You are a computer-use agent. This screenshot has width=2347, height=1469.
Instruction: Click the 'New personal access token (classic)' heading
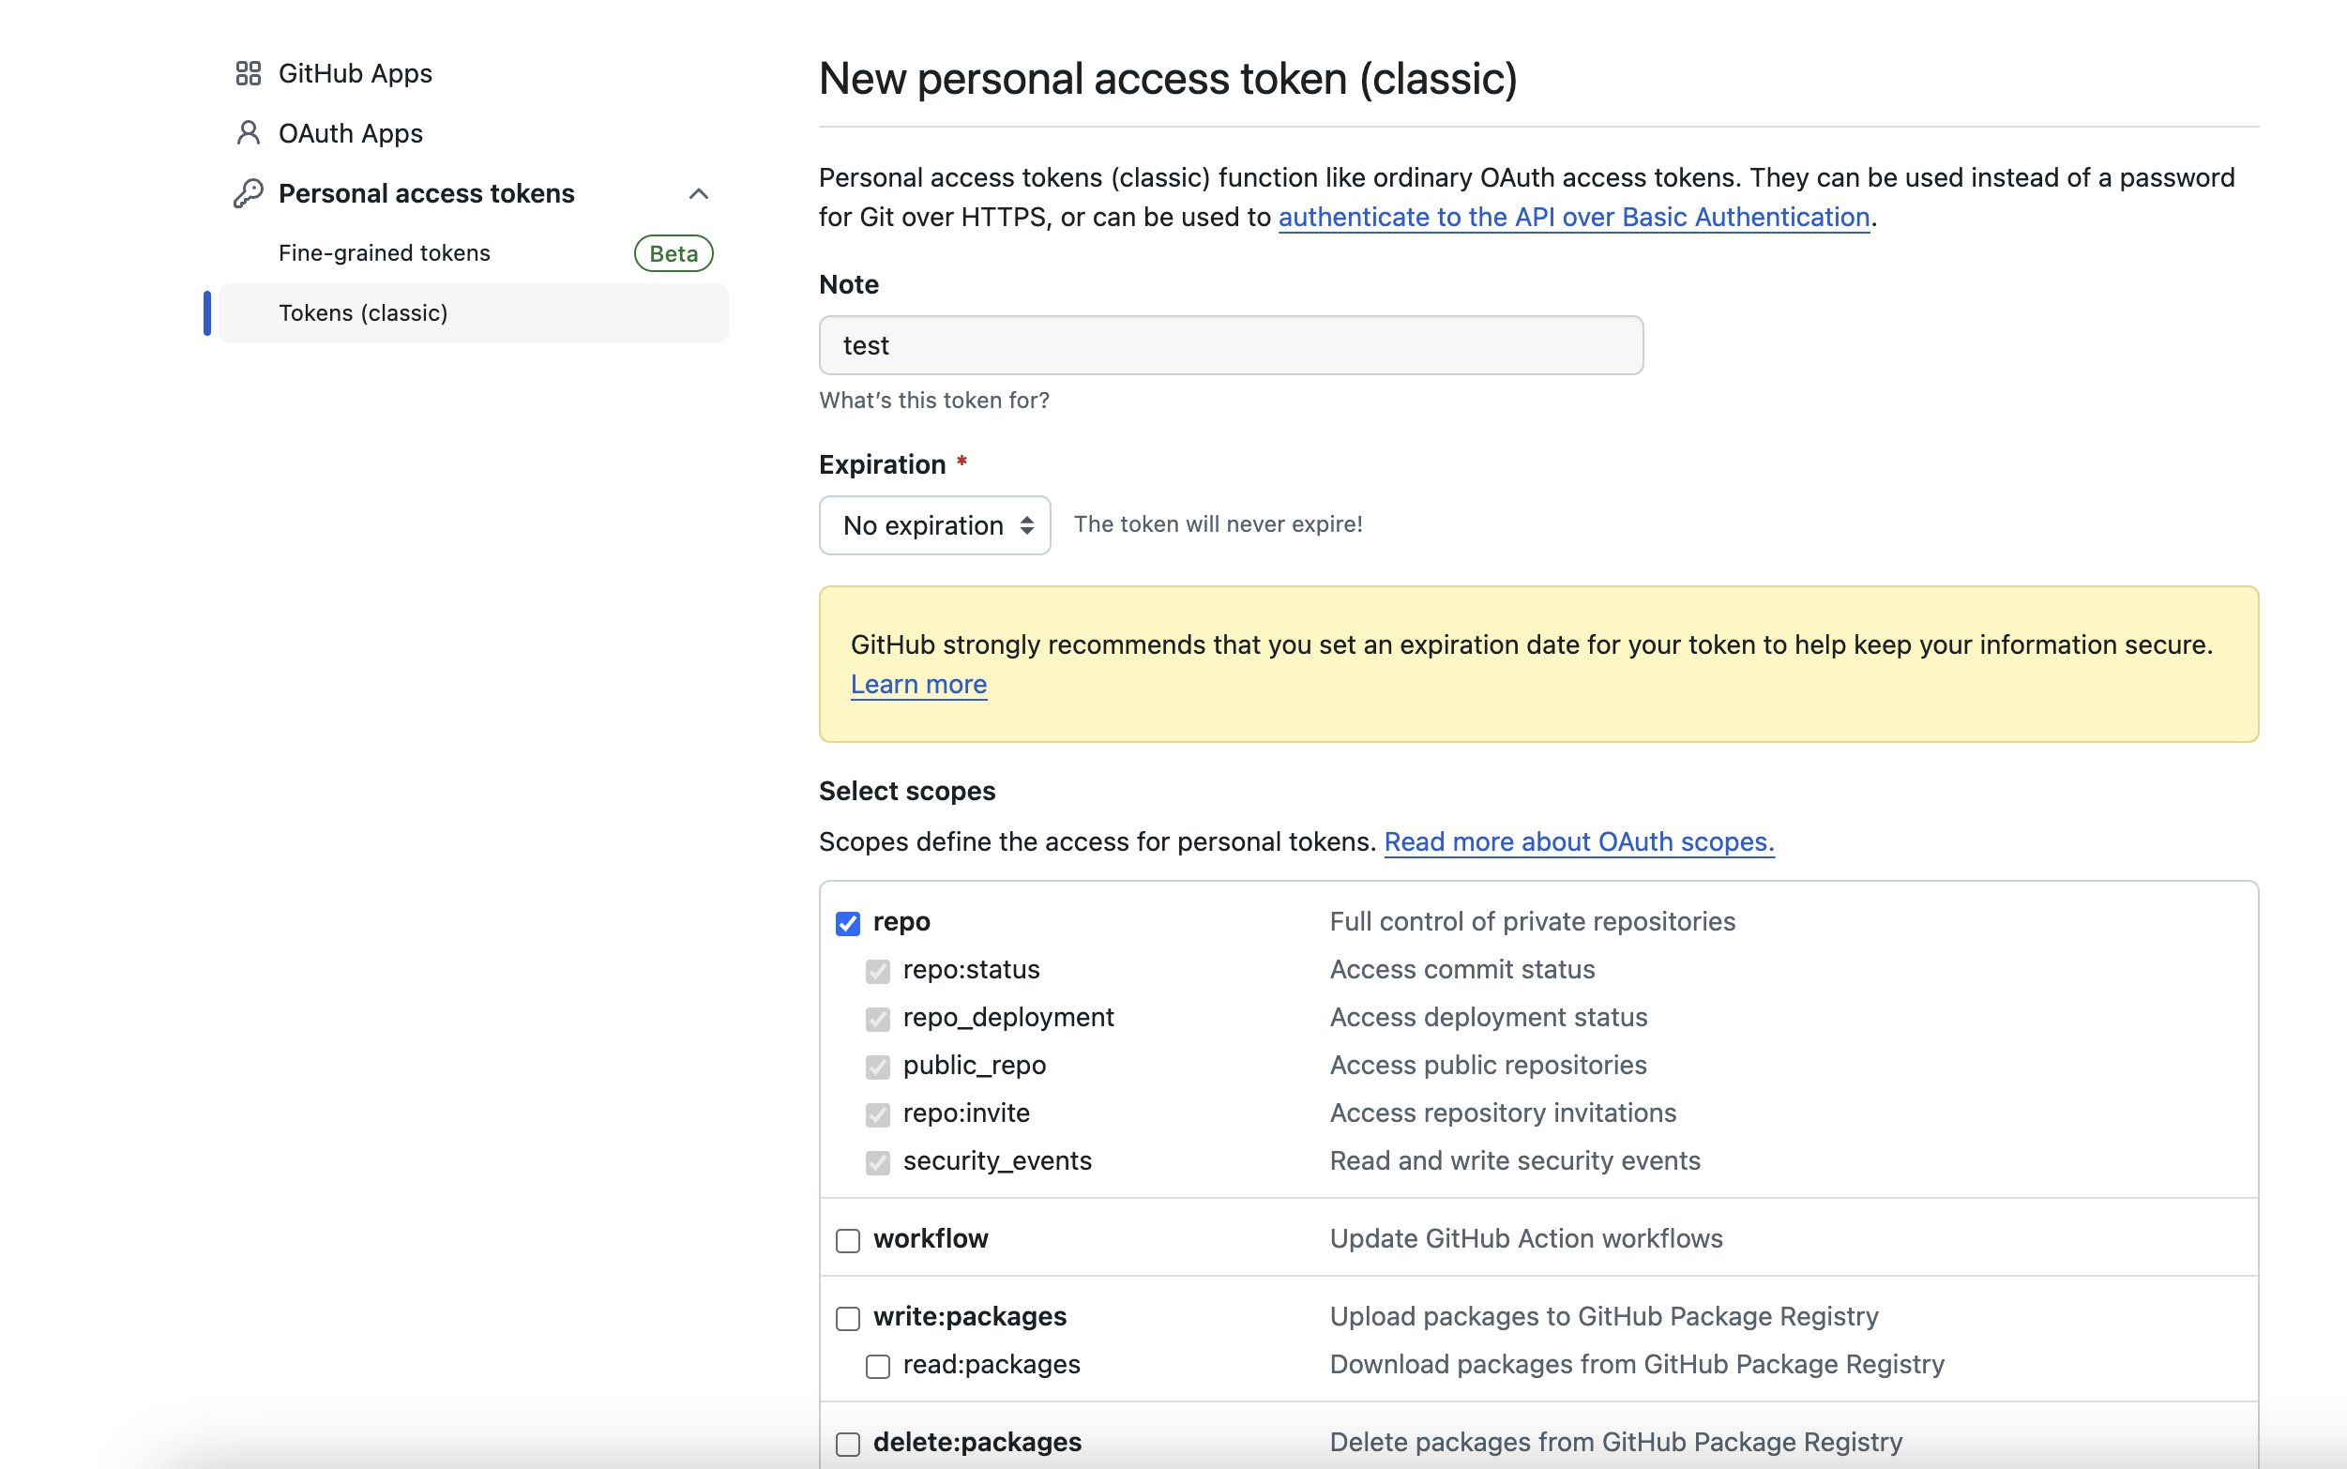(x=1168, y=79)
